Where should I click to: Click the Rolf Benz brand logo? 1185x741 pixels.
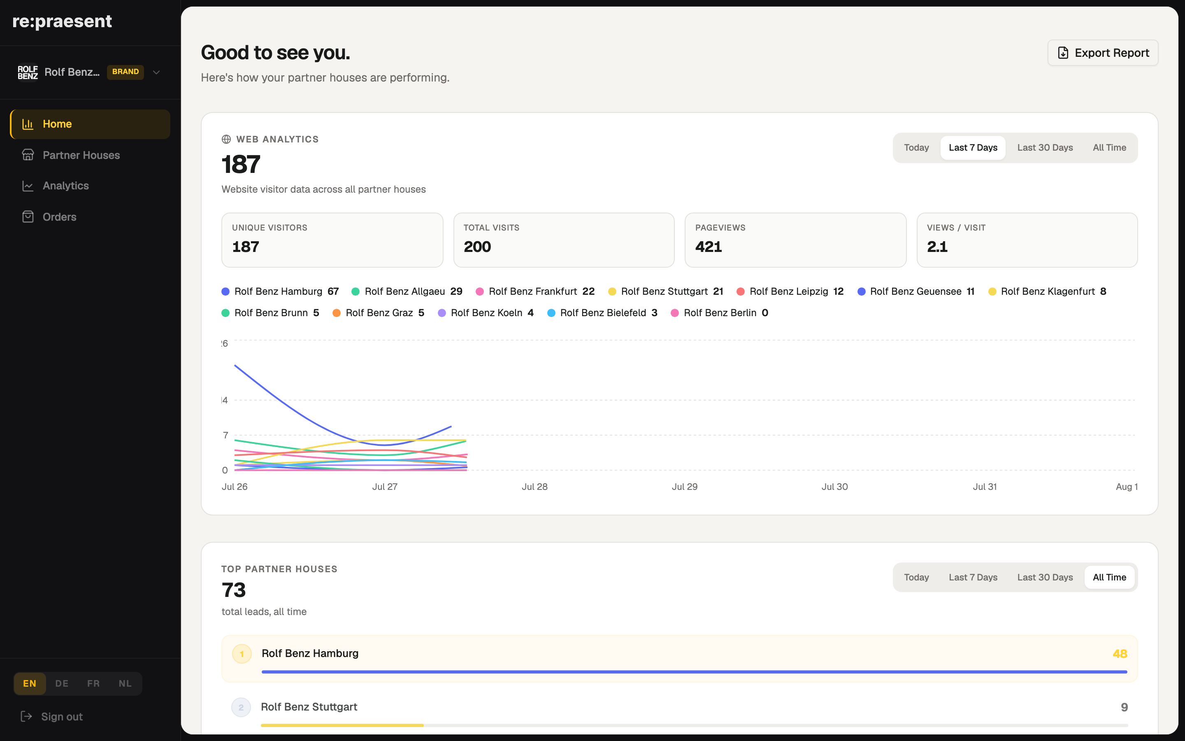(x=28, y=72)
